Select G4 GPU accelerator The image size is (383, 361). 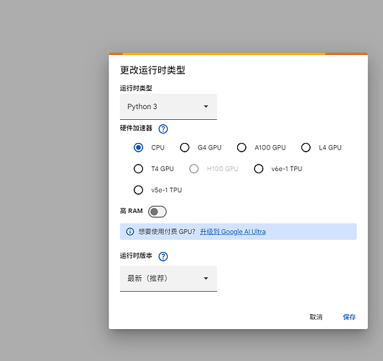(184, 147)
